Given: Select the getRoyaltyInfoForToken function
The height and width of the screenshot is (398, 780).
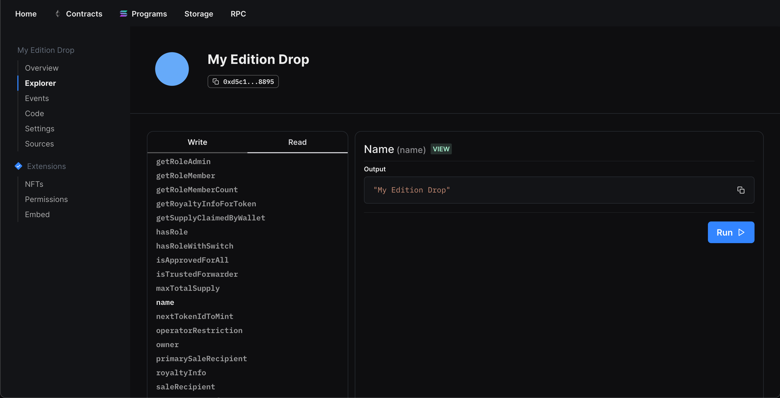Looking at the screenshot, I should [206, 204].
